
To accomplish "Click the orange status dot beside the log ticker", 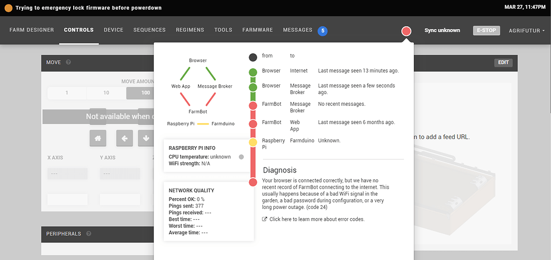I will point(9,8).
